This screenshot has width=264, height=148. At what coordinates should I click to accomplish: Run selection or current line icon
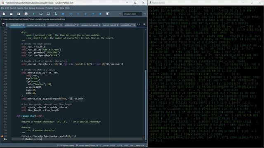[x=56, y=14]
